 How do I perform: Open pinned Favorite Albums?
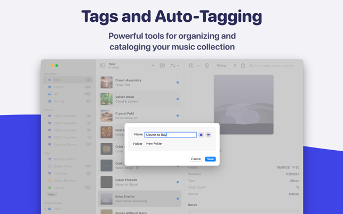(x=68, y=144)
